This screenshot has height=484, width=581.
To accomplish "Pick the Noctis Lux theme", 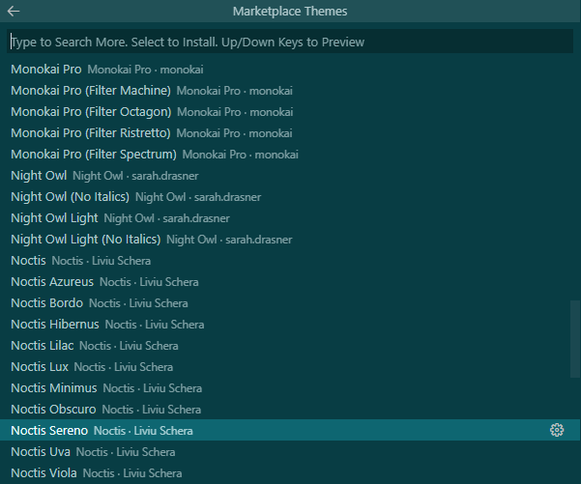I will pyautogui.click(x=39, y=367).
